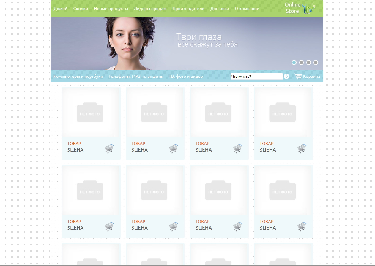Add first row first product to cart

click(109, 148)
